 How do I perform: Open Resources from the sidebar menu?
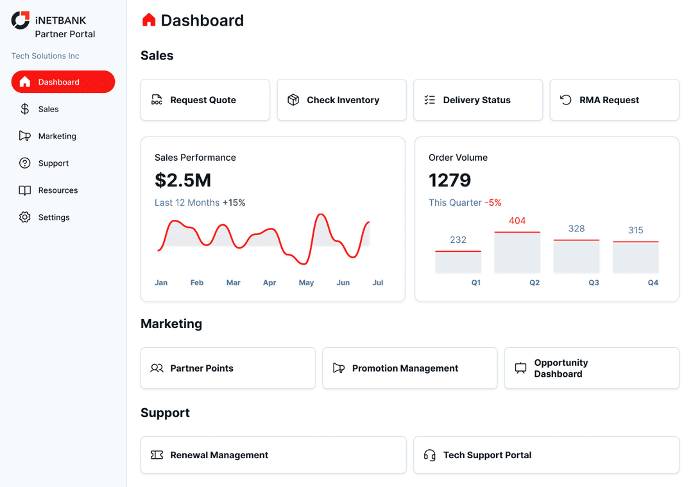(x=58, y=190)
